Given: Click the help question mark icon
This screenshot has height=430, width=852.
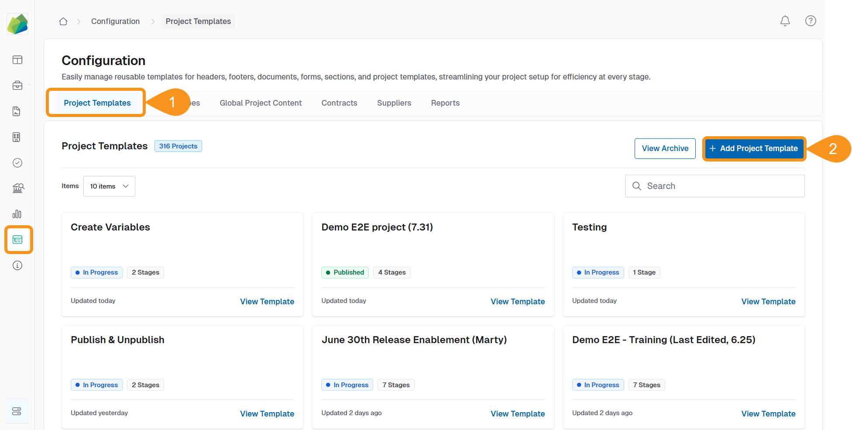Looking at the screenshot, I should (x=810, y=21).
